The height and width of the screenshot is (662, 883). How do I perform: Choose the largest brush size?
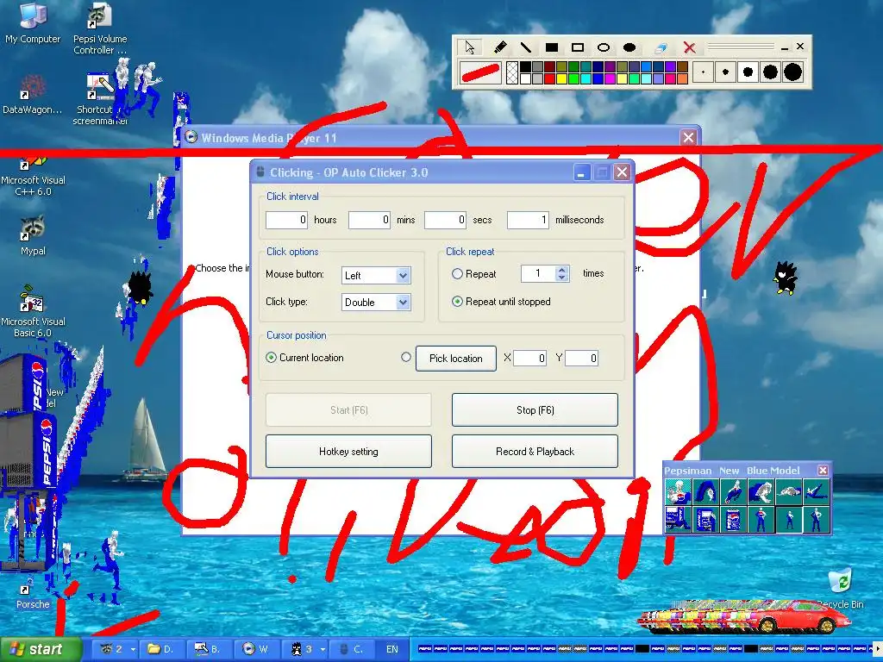coord(792,72)
